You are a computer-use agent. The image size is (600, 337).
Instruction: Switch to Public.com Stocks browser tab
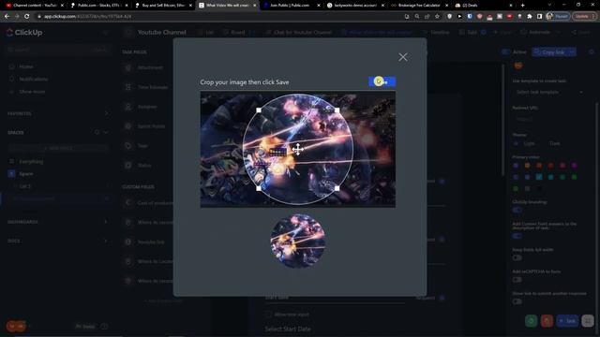click(x=98, y=6)
